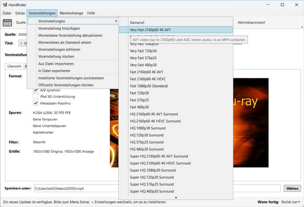This screenshot has height=207, width=304.
Task: Select preset Very Fast 576p25
Action: coord(176,58)
